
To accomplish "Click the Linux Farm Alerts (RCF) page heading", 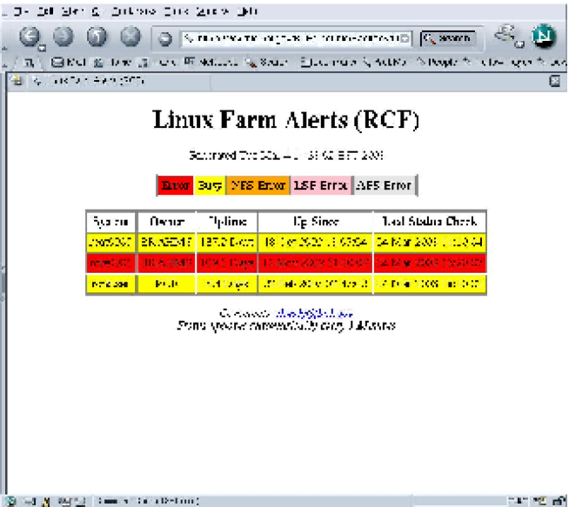I will (286, 119).
